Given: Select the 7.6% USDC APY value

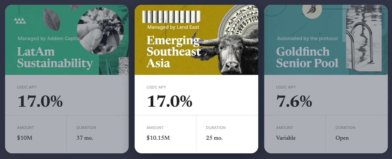Looking at the screenshot, I should click(294, 101).
